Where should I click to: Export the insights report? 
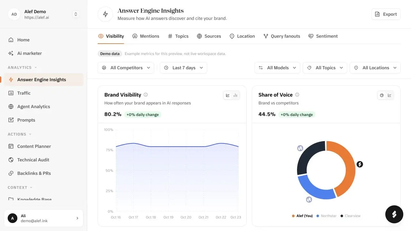tap(386, 14)
